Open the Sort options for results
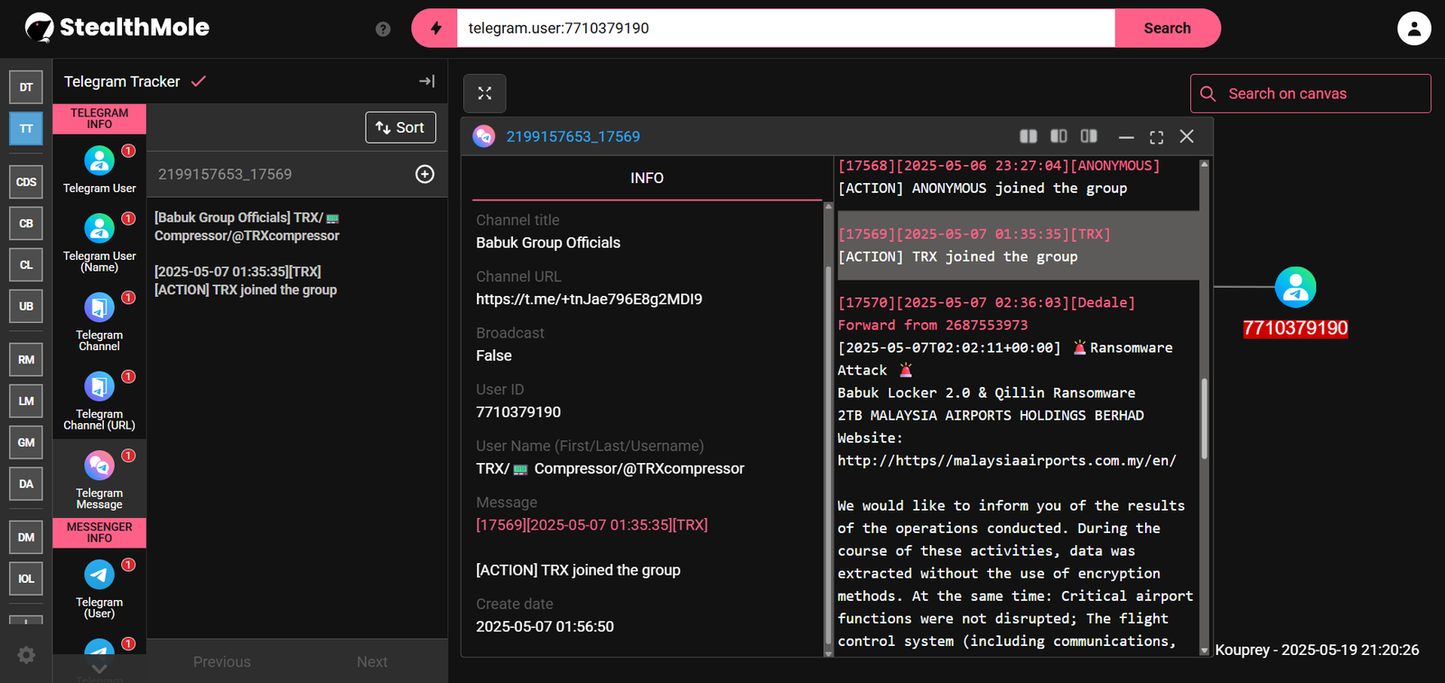The width and height of the screenshot is (1445, 683). [x=400, y=127]
